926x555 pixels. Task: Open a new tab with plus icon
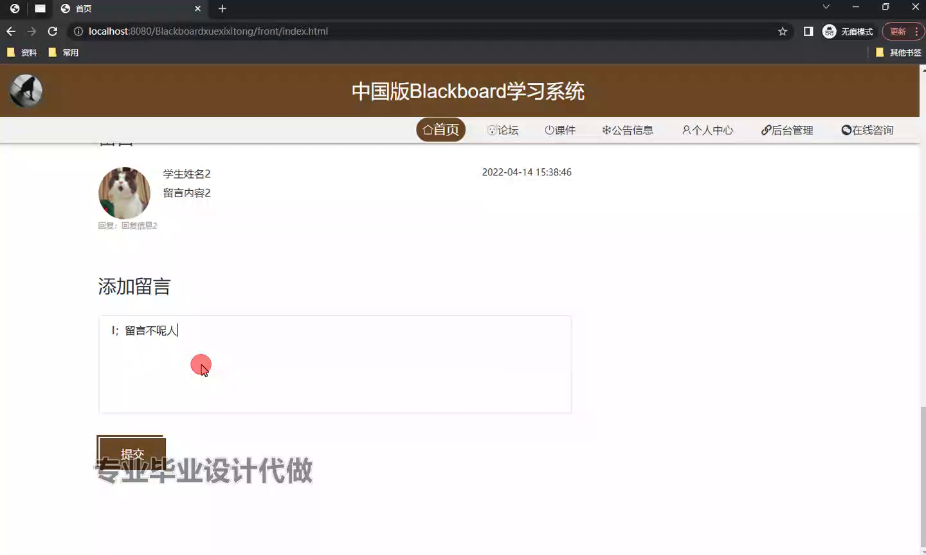coord(222,8)
